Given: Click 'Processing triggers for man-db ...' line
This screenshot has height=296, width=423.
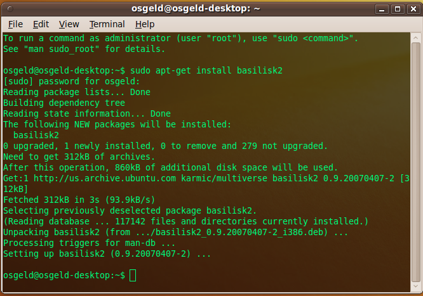Looking at the screenshot, I should [90, 243].
